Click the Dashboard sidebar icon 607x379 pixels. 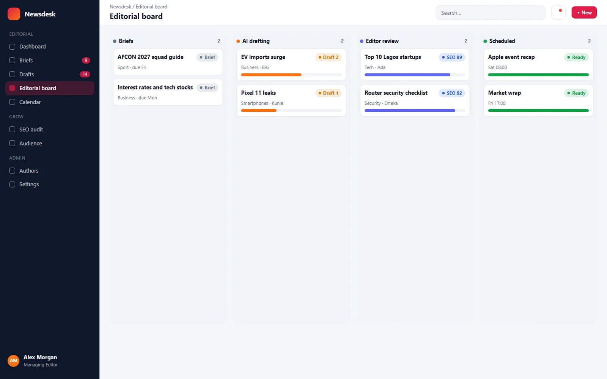pyautogui.click(x=12, y=47)
